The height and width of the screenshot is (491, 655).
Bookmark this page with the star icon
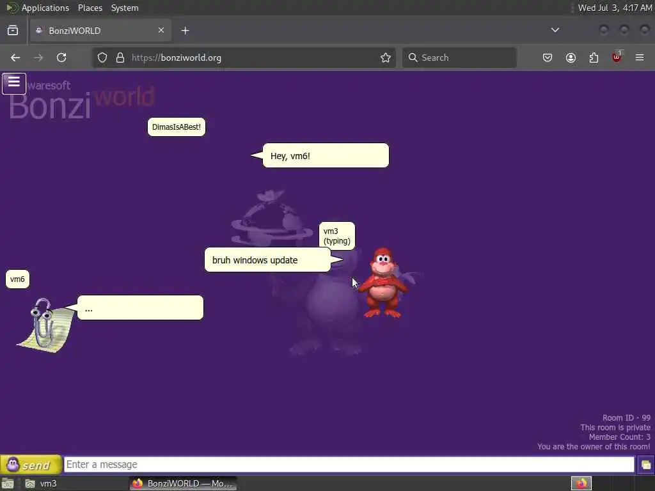pyautogui.click(x=386, y=58)
